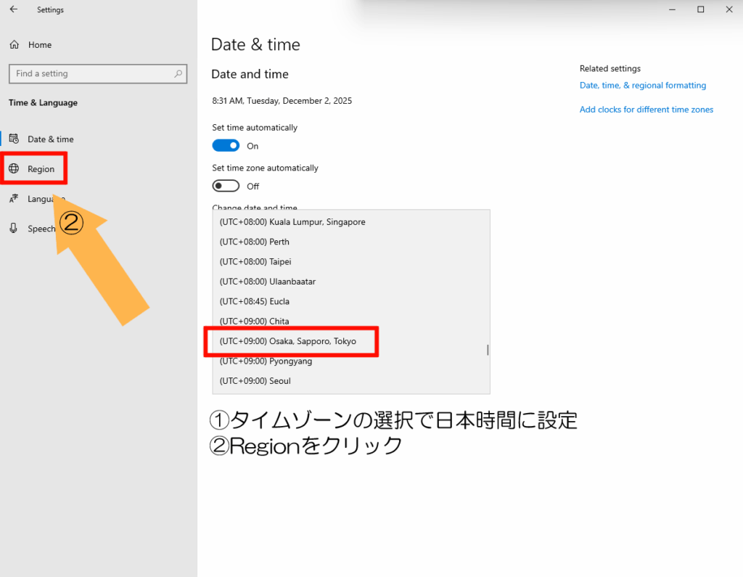Open Add clocks for different time zones
This screenshot has height=577, width=743.
pos(646,110)
